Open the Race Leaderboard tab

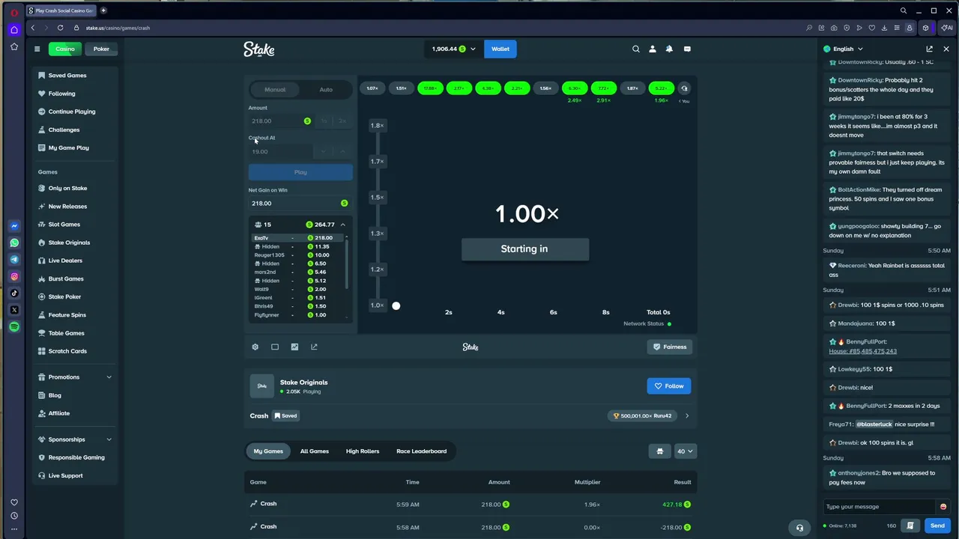click(x=421, y=451)
